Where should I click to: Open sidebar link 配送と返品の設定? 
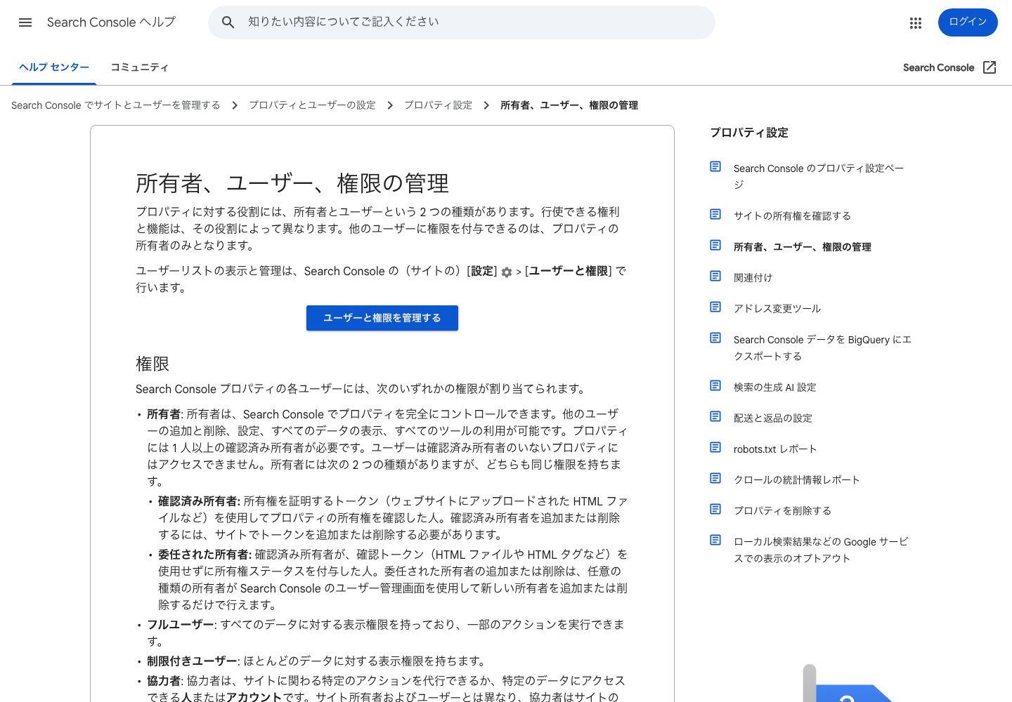[772, 418]
